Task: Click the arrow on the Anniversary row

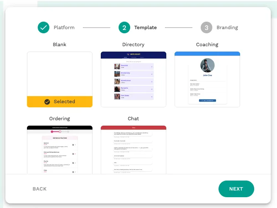Action: (152, 74)
